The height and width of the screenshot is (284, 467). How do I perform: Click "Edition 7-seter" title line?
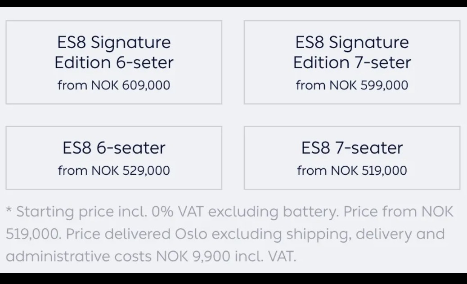click(352, 62)
